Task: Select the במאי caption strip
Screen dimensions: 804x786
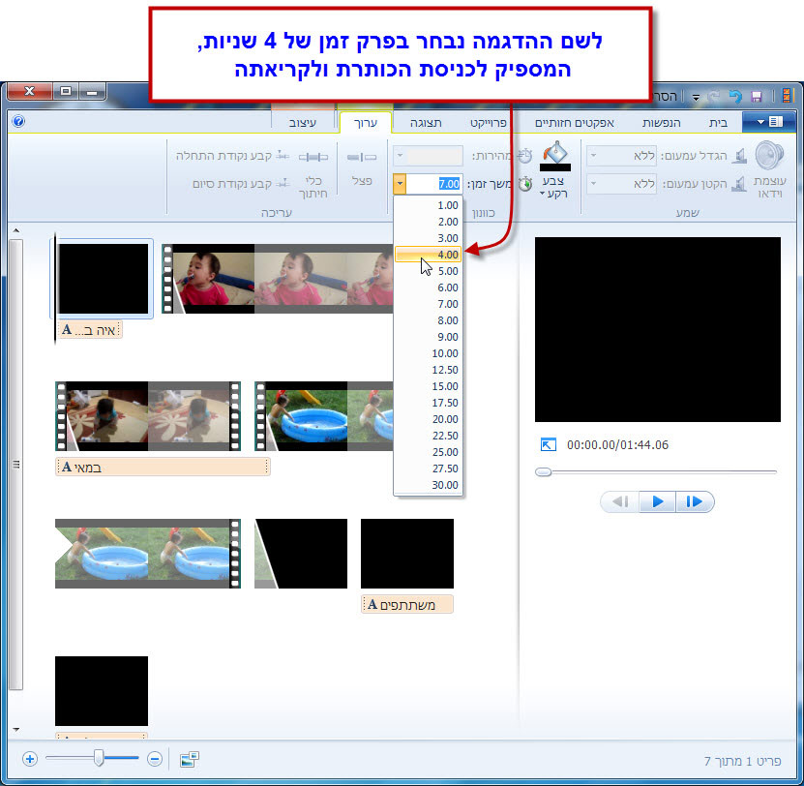Action: click(163, 467)
